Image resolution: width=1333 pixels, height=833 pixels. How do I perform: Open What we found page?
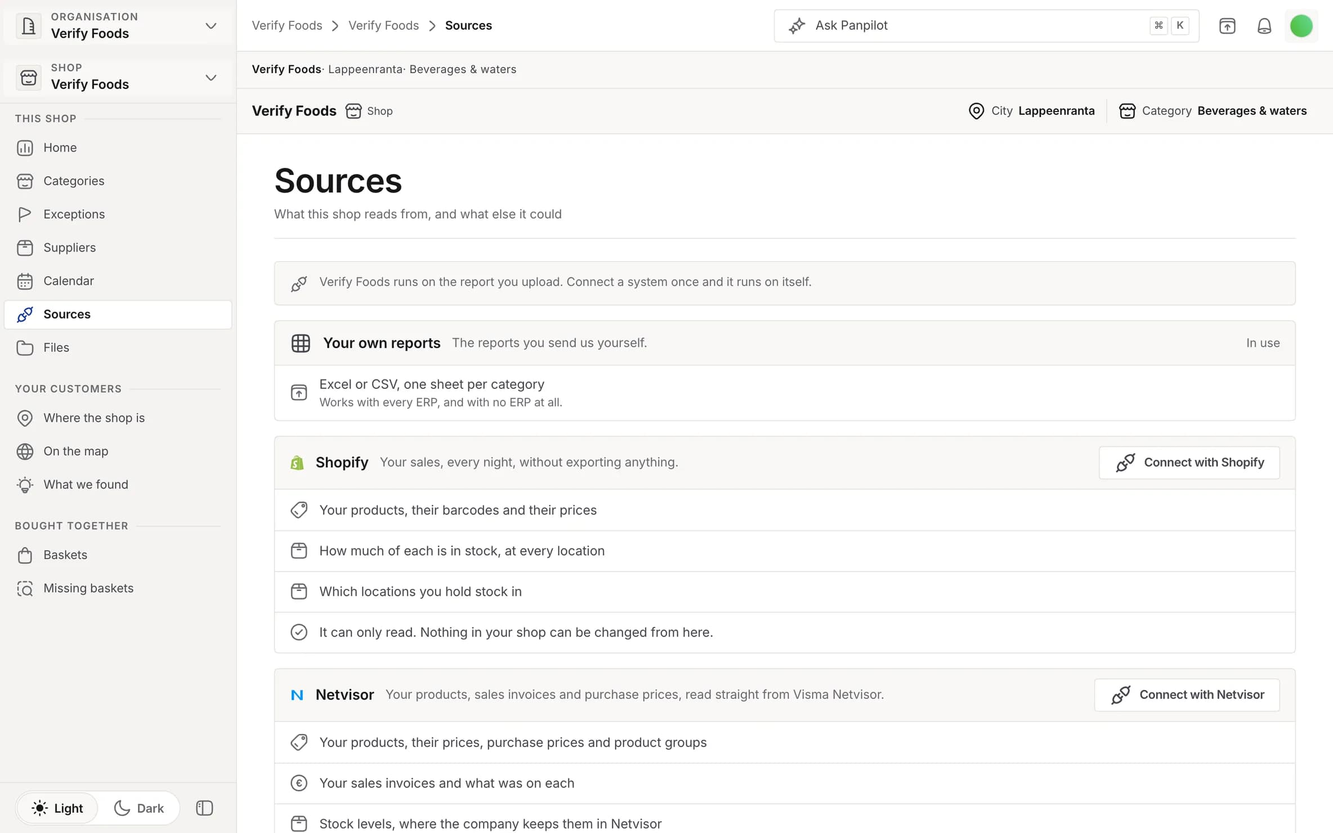click(118, 485)
